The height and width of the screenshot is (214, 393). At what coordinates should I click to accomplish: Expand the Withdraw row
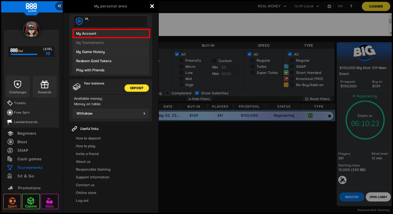click(x=111, y=114)
